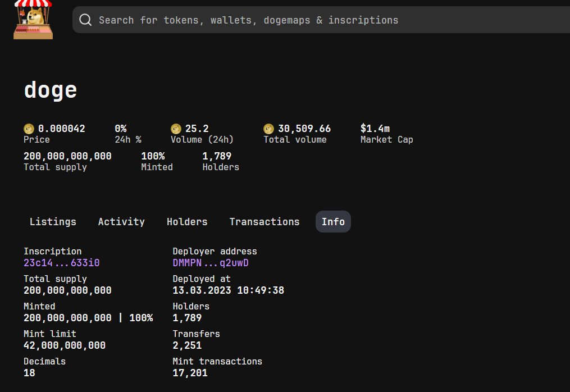Click minted amount 200,000,000,000 | 100%
The image size is (570, 392).
pyautogui.click(x=88, y=318)
